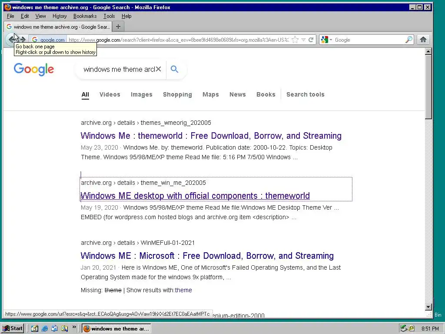The image size is (445, 334).
Task: Click 'archive.org › details › themes_wmeorig_202005' breadcrumb
Action: (146, 123)
